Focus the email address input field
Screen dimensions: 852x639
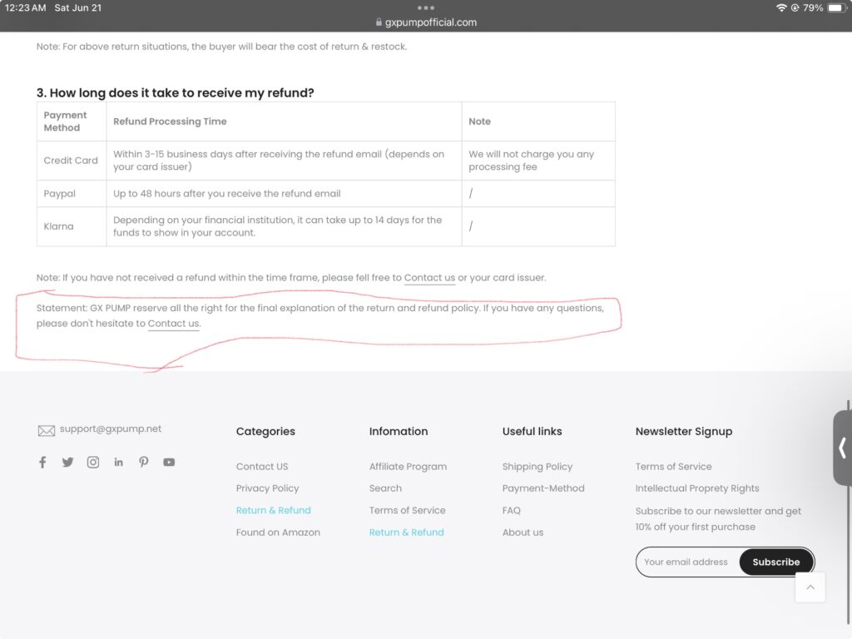click(x=686, y=562)
